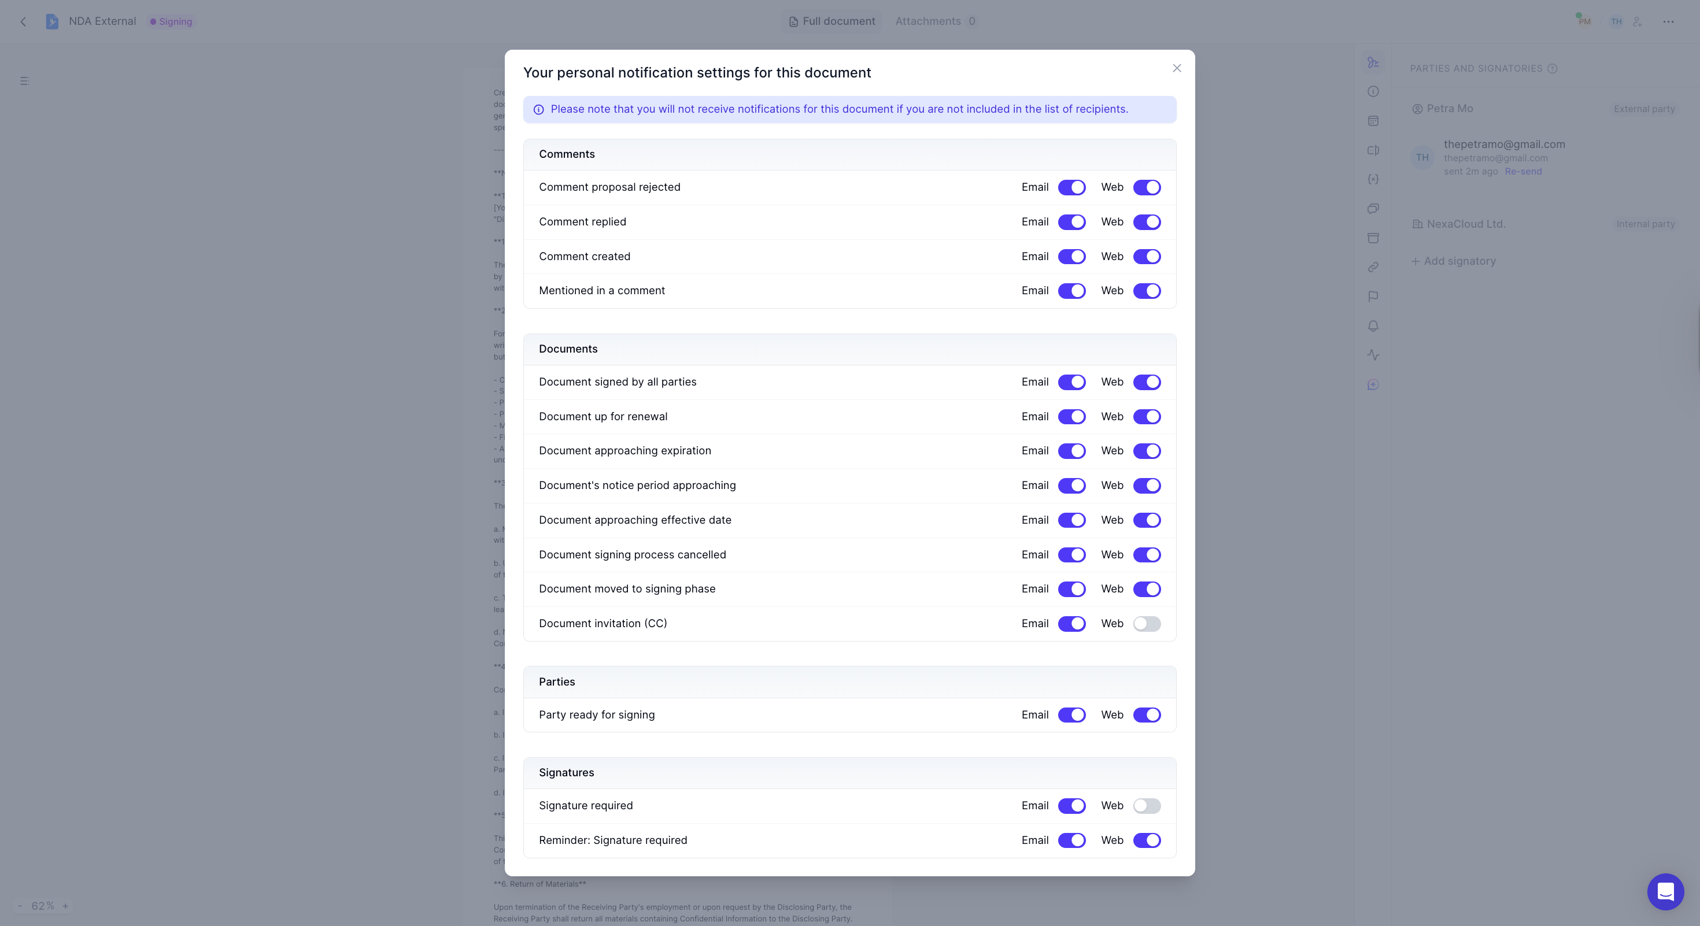The image size is (1700, 926).
Task: Click the document info icon in sidebar
Action: tap(1373, 92)
